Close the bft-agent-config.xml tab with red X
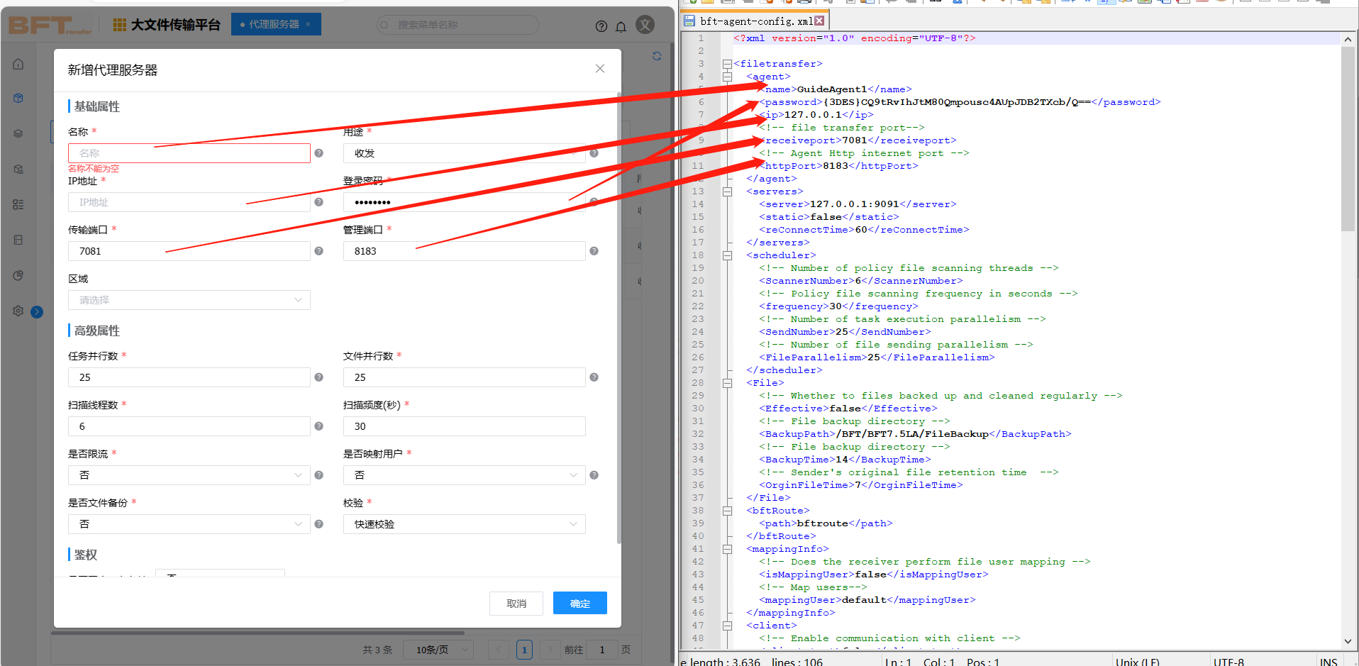Viewport: 1359px width, 666px height. (820, 21)
